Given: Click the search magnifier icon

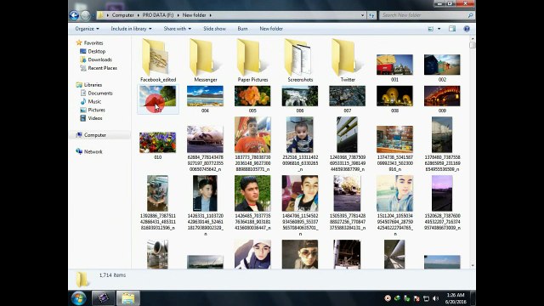Looking at the screenshot, I should click(x=470, y=15).
